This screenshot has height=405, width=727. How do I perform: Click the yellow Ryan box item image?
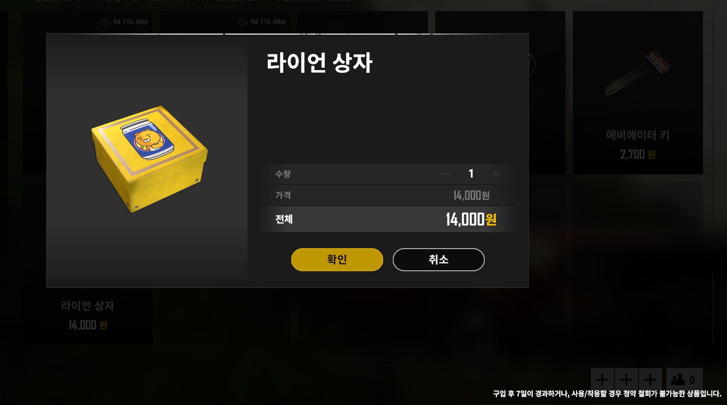tap(150, 159)
